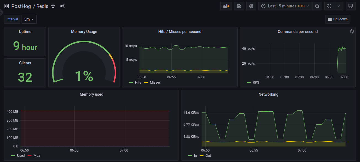
Task: Open the 5m Interval dropdown
Action: (29, 19)
